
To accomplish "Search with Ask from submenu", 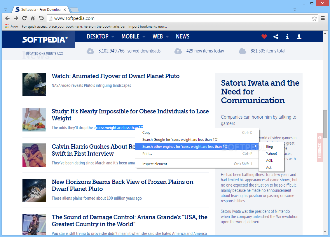I will pyautogui.click(x=271, y=168).
